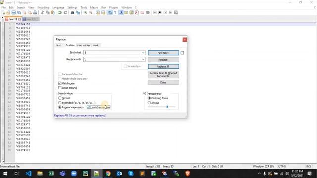This screenshot has height=178, width=317.
Task: Close Replace dialog with red X
Action: tap(185, 40)
